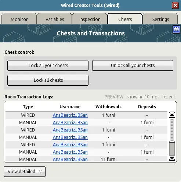Click Lock all your chests button

[x=48, y=66]
